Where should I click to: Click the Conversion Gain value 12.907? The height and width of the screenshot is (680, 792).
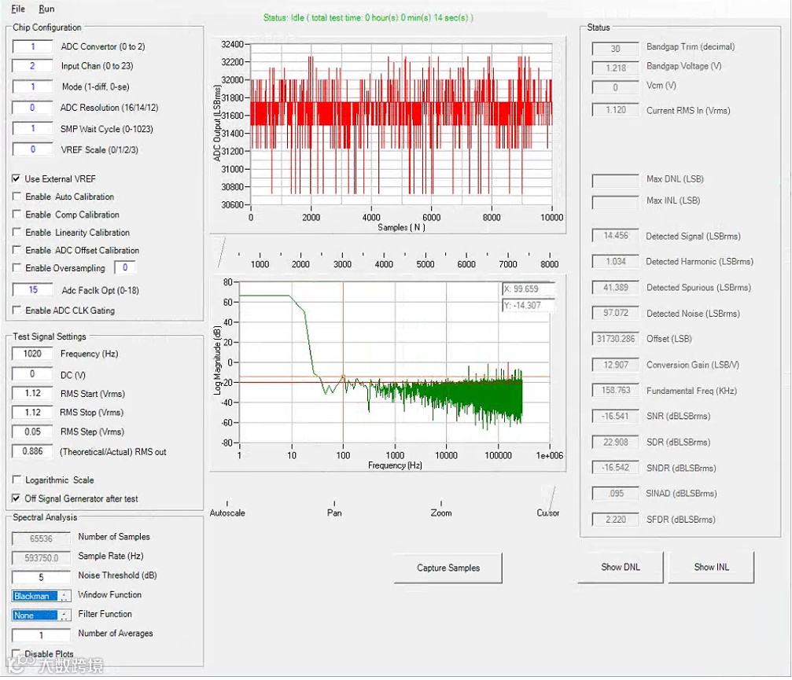click(615, 365)
